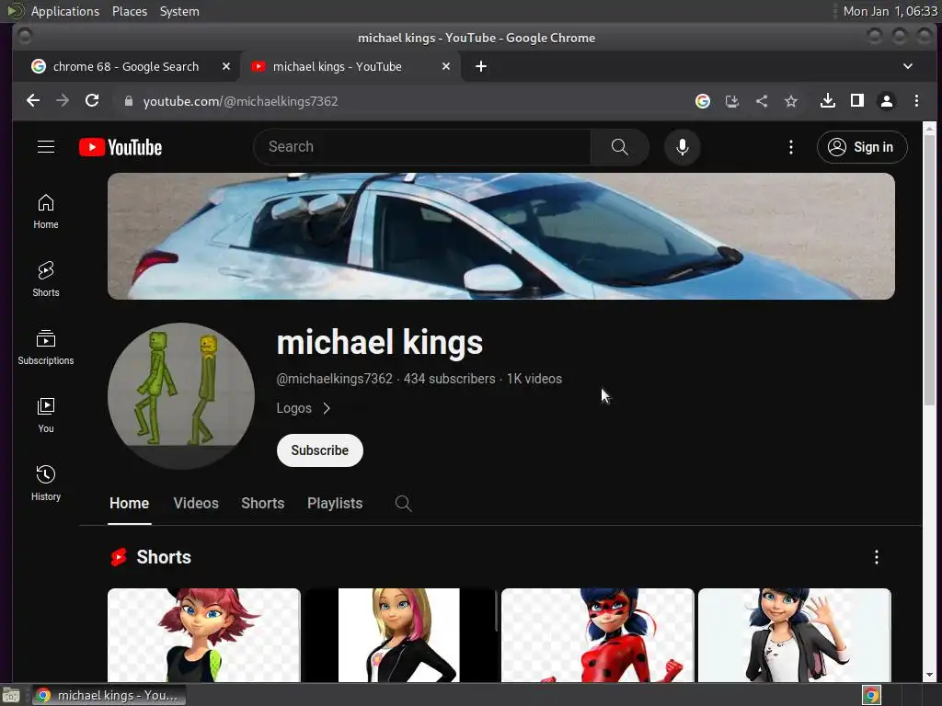Open the Places menu
Screen dimensions: 942x706
(x=129, y=11)
